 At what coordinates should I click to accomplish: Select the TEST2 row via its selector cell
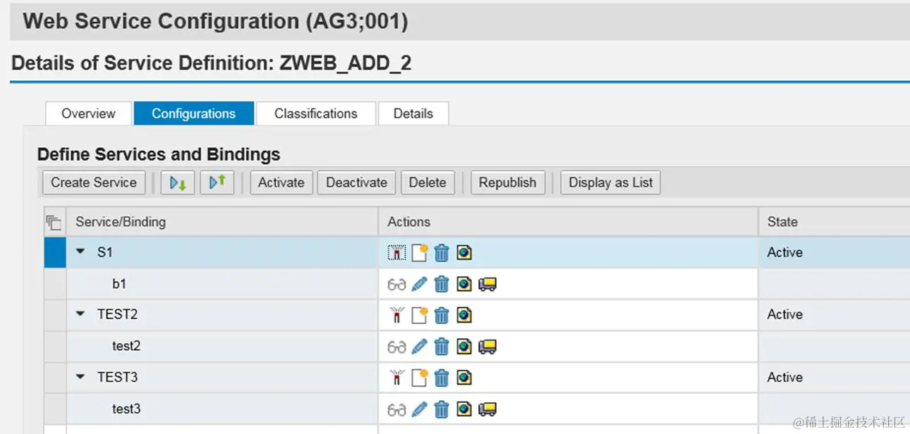(55, 315)
